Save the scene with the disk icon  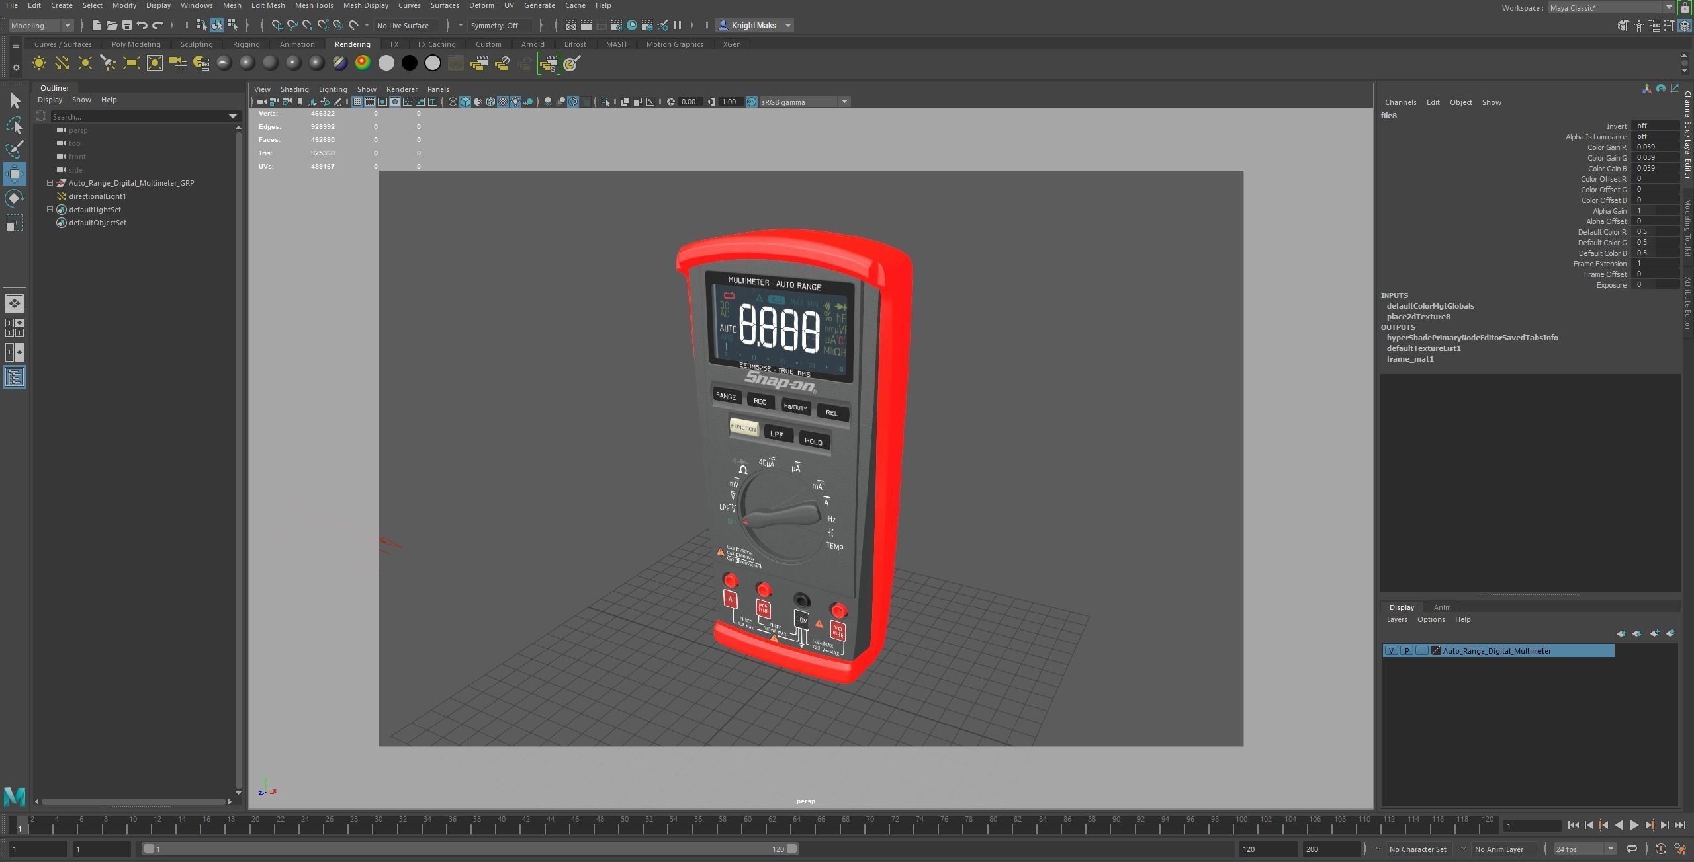(127, 25)
